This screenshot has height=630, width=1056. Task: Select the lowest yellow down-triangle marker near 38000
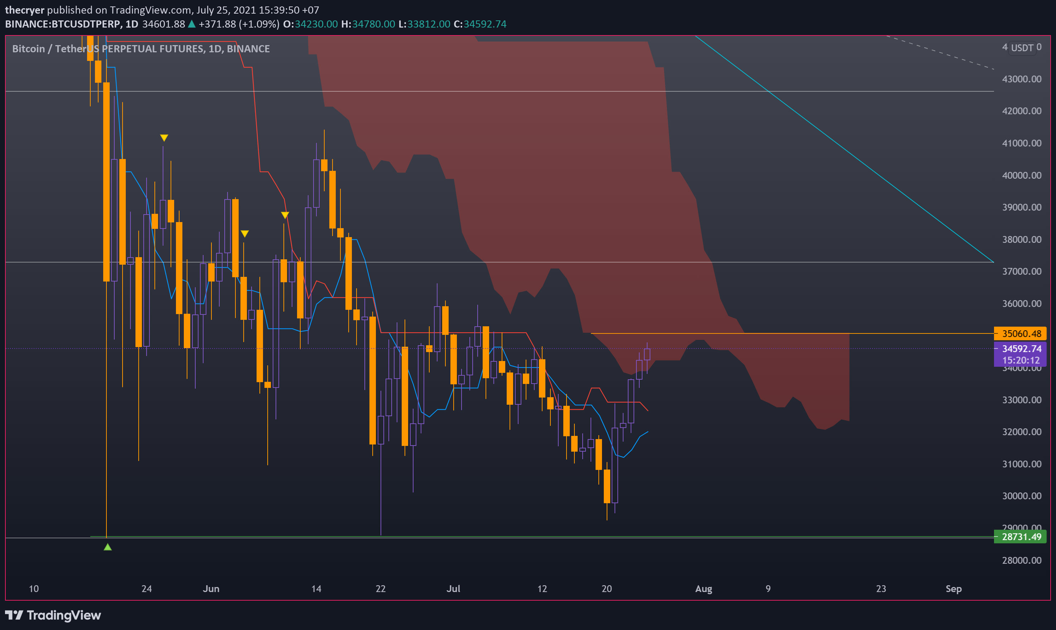click(245, 234)
